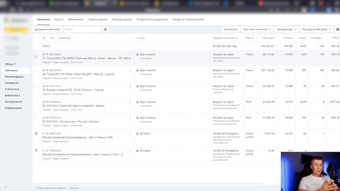This screenshot has height=191, width=340.
Task: Tick checkbox for campaign 01 Поиск МСК
Action: point(37,55)
